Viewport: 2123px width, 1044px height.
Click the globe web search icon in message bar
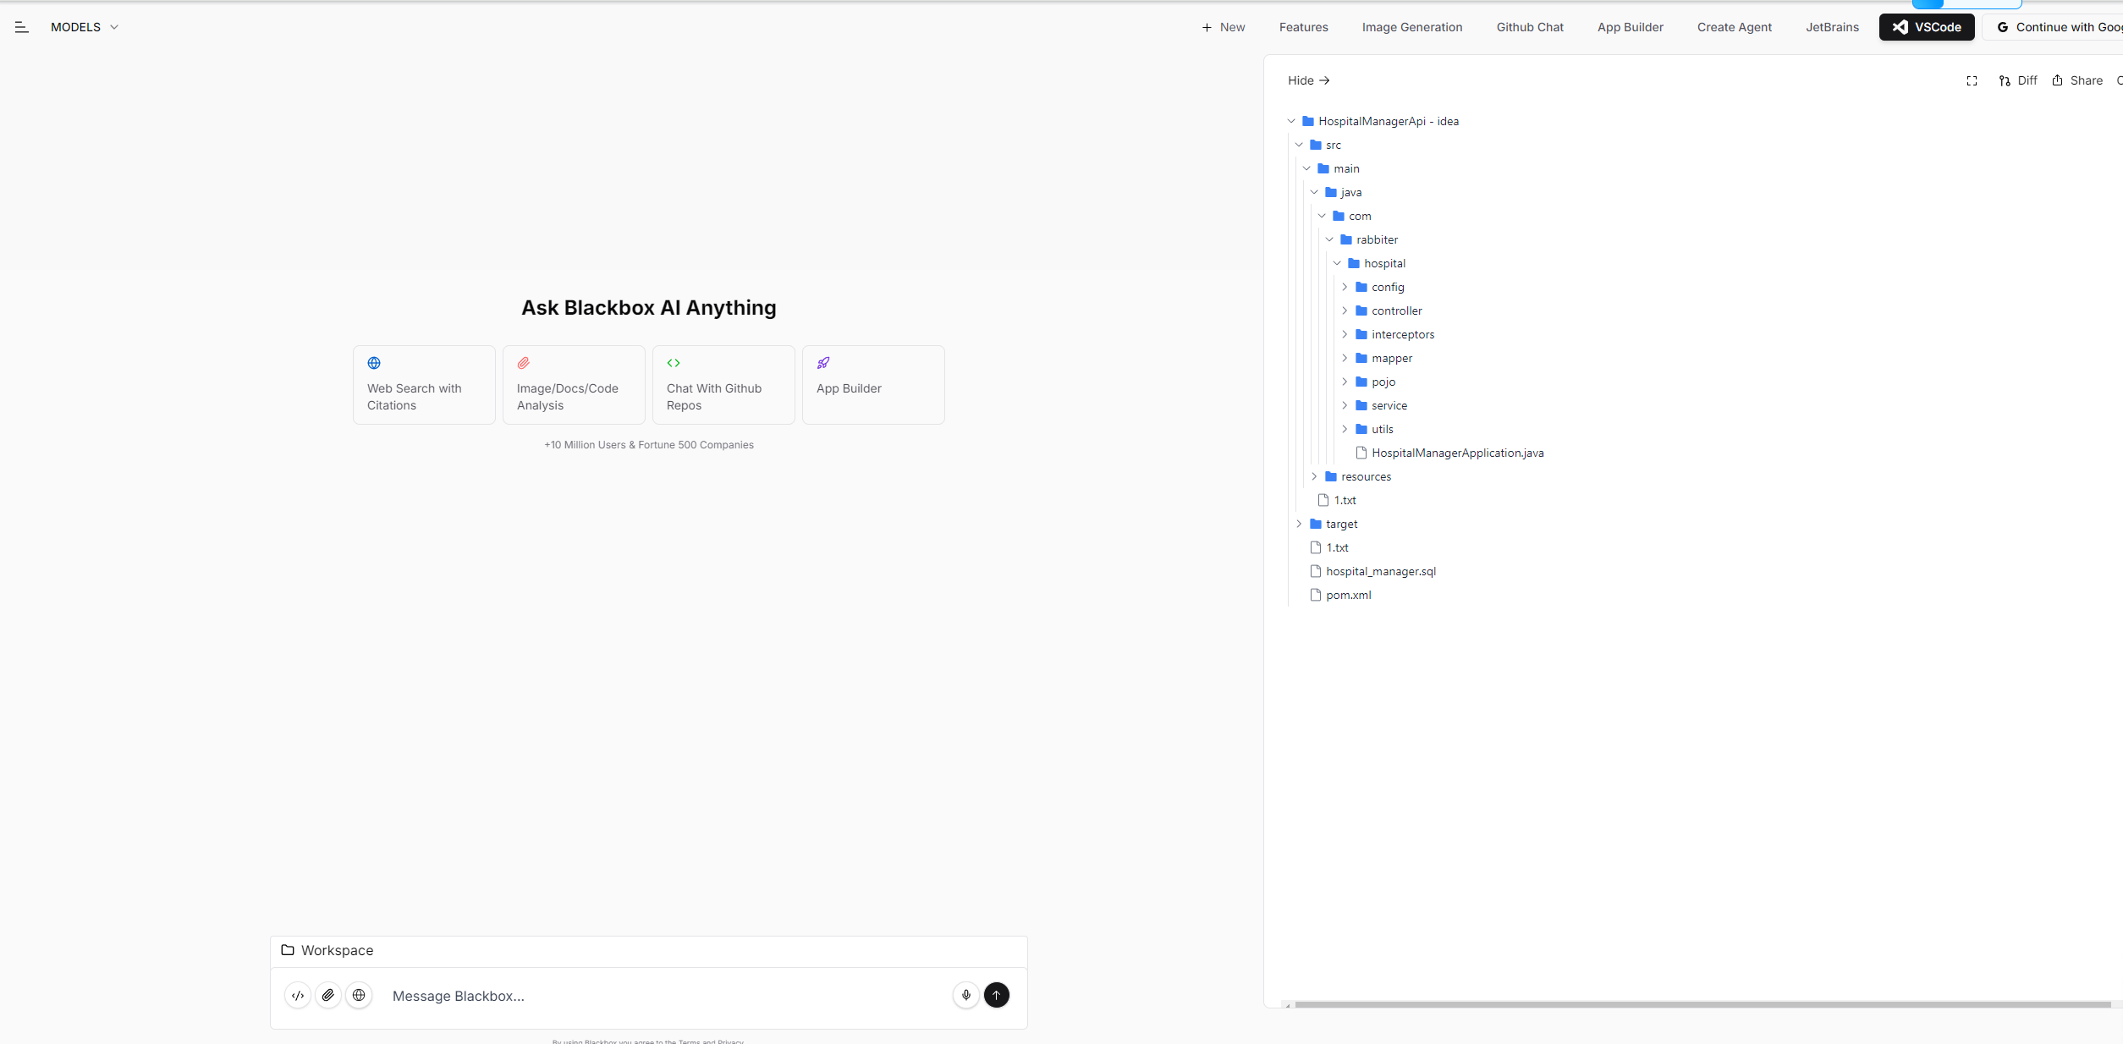(x=359, y=995)
